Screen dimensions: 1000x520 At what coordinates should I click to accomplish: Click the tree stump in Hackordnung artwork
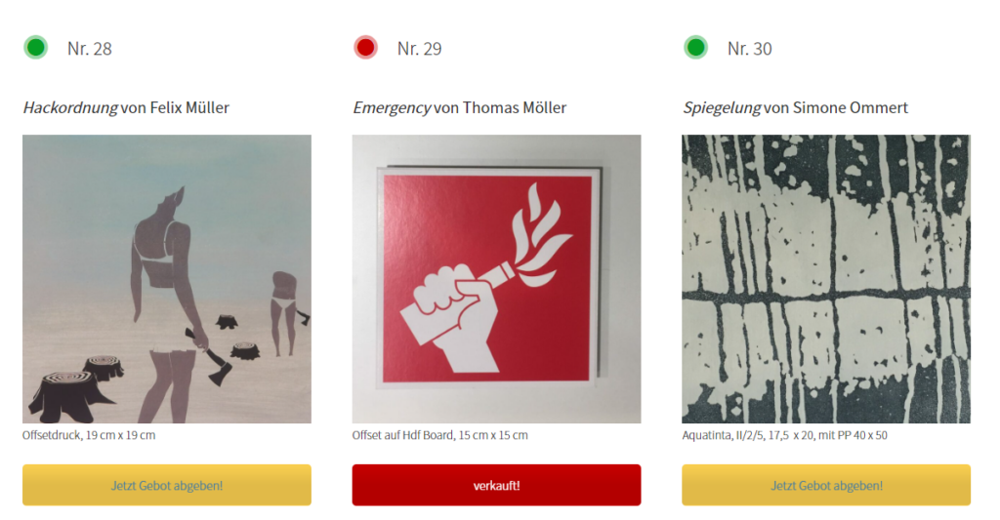[63, 396]
